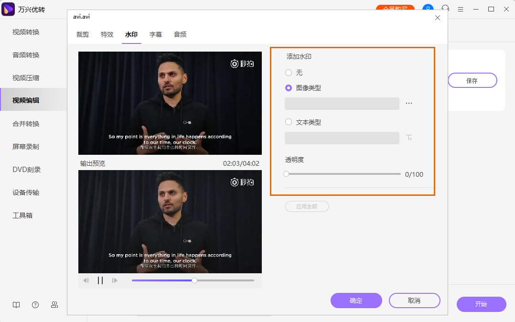Open the user guide book icon
Screen dimensions: 515x322
coord(16,305)
